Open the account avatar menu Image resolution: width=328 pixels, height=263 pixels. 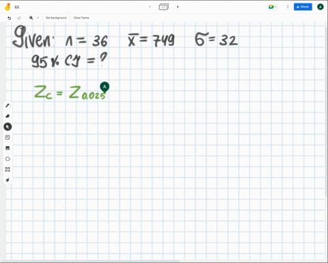pos(320,7)
